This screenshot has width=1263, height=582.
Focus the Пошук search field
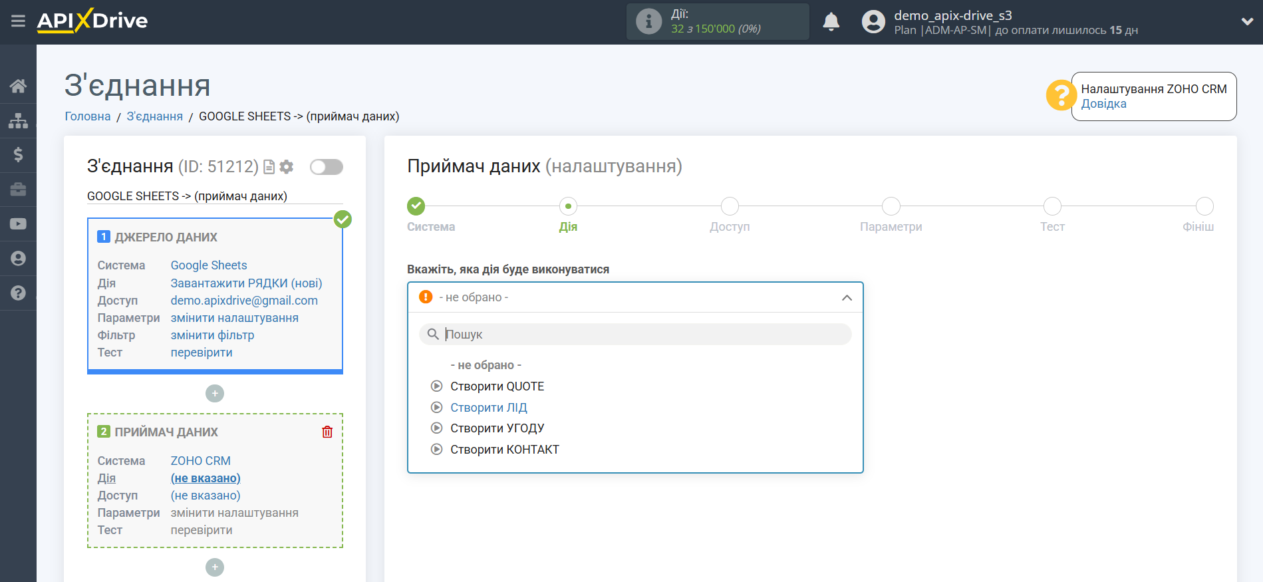click(x=635, y=335)
